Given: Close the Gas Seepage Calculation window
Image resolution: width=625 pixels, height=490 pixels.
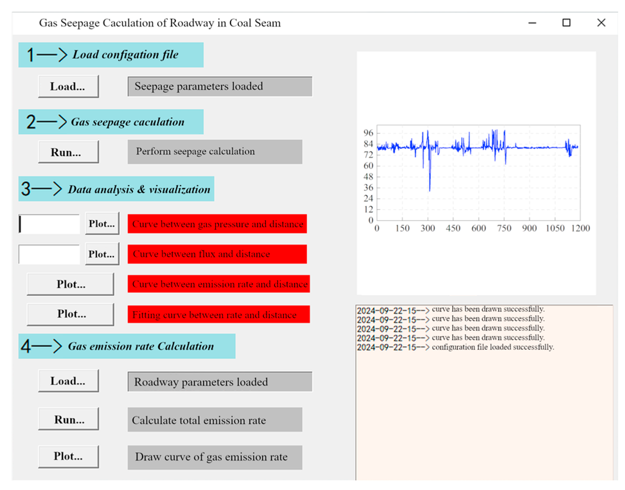Looking at the screenshot, I should point(601,23).
